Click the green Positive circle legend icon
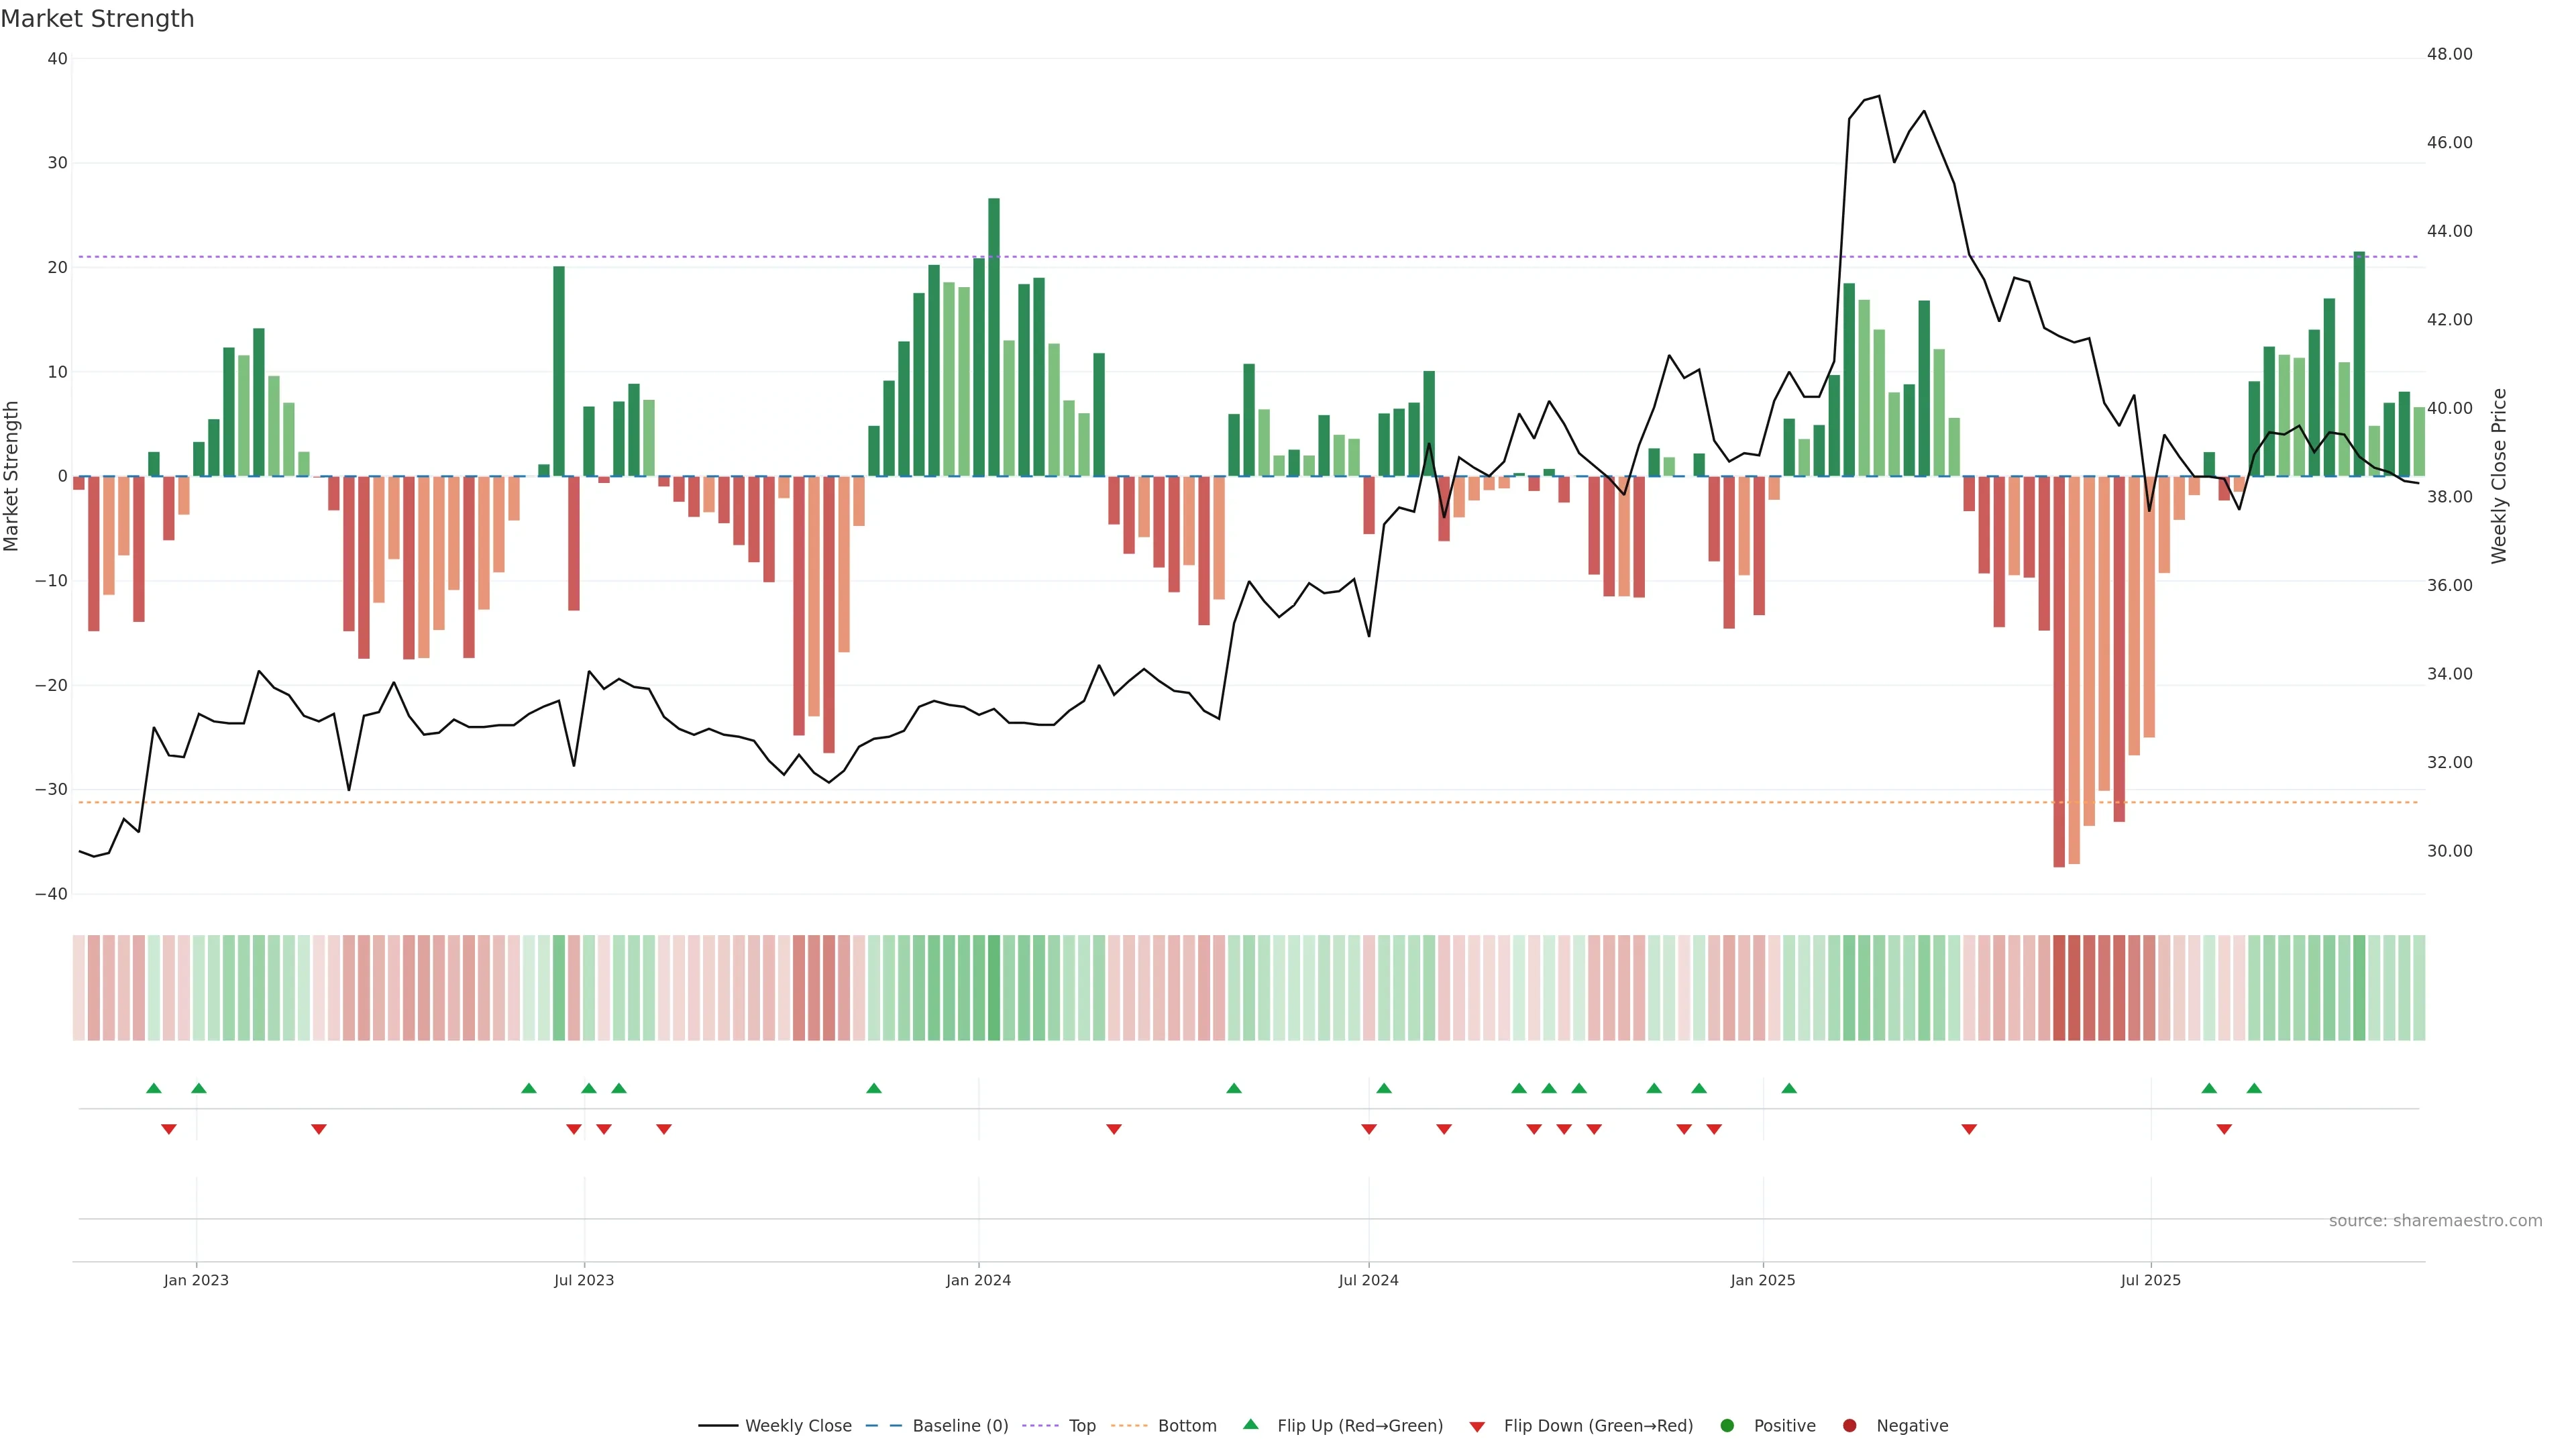The height and width of the screenshot is (1449, 2576). 1727,1425
